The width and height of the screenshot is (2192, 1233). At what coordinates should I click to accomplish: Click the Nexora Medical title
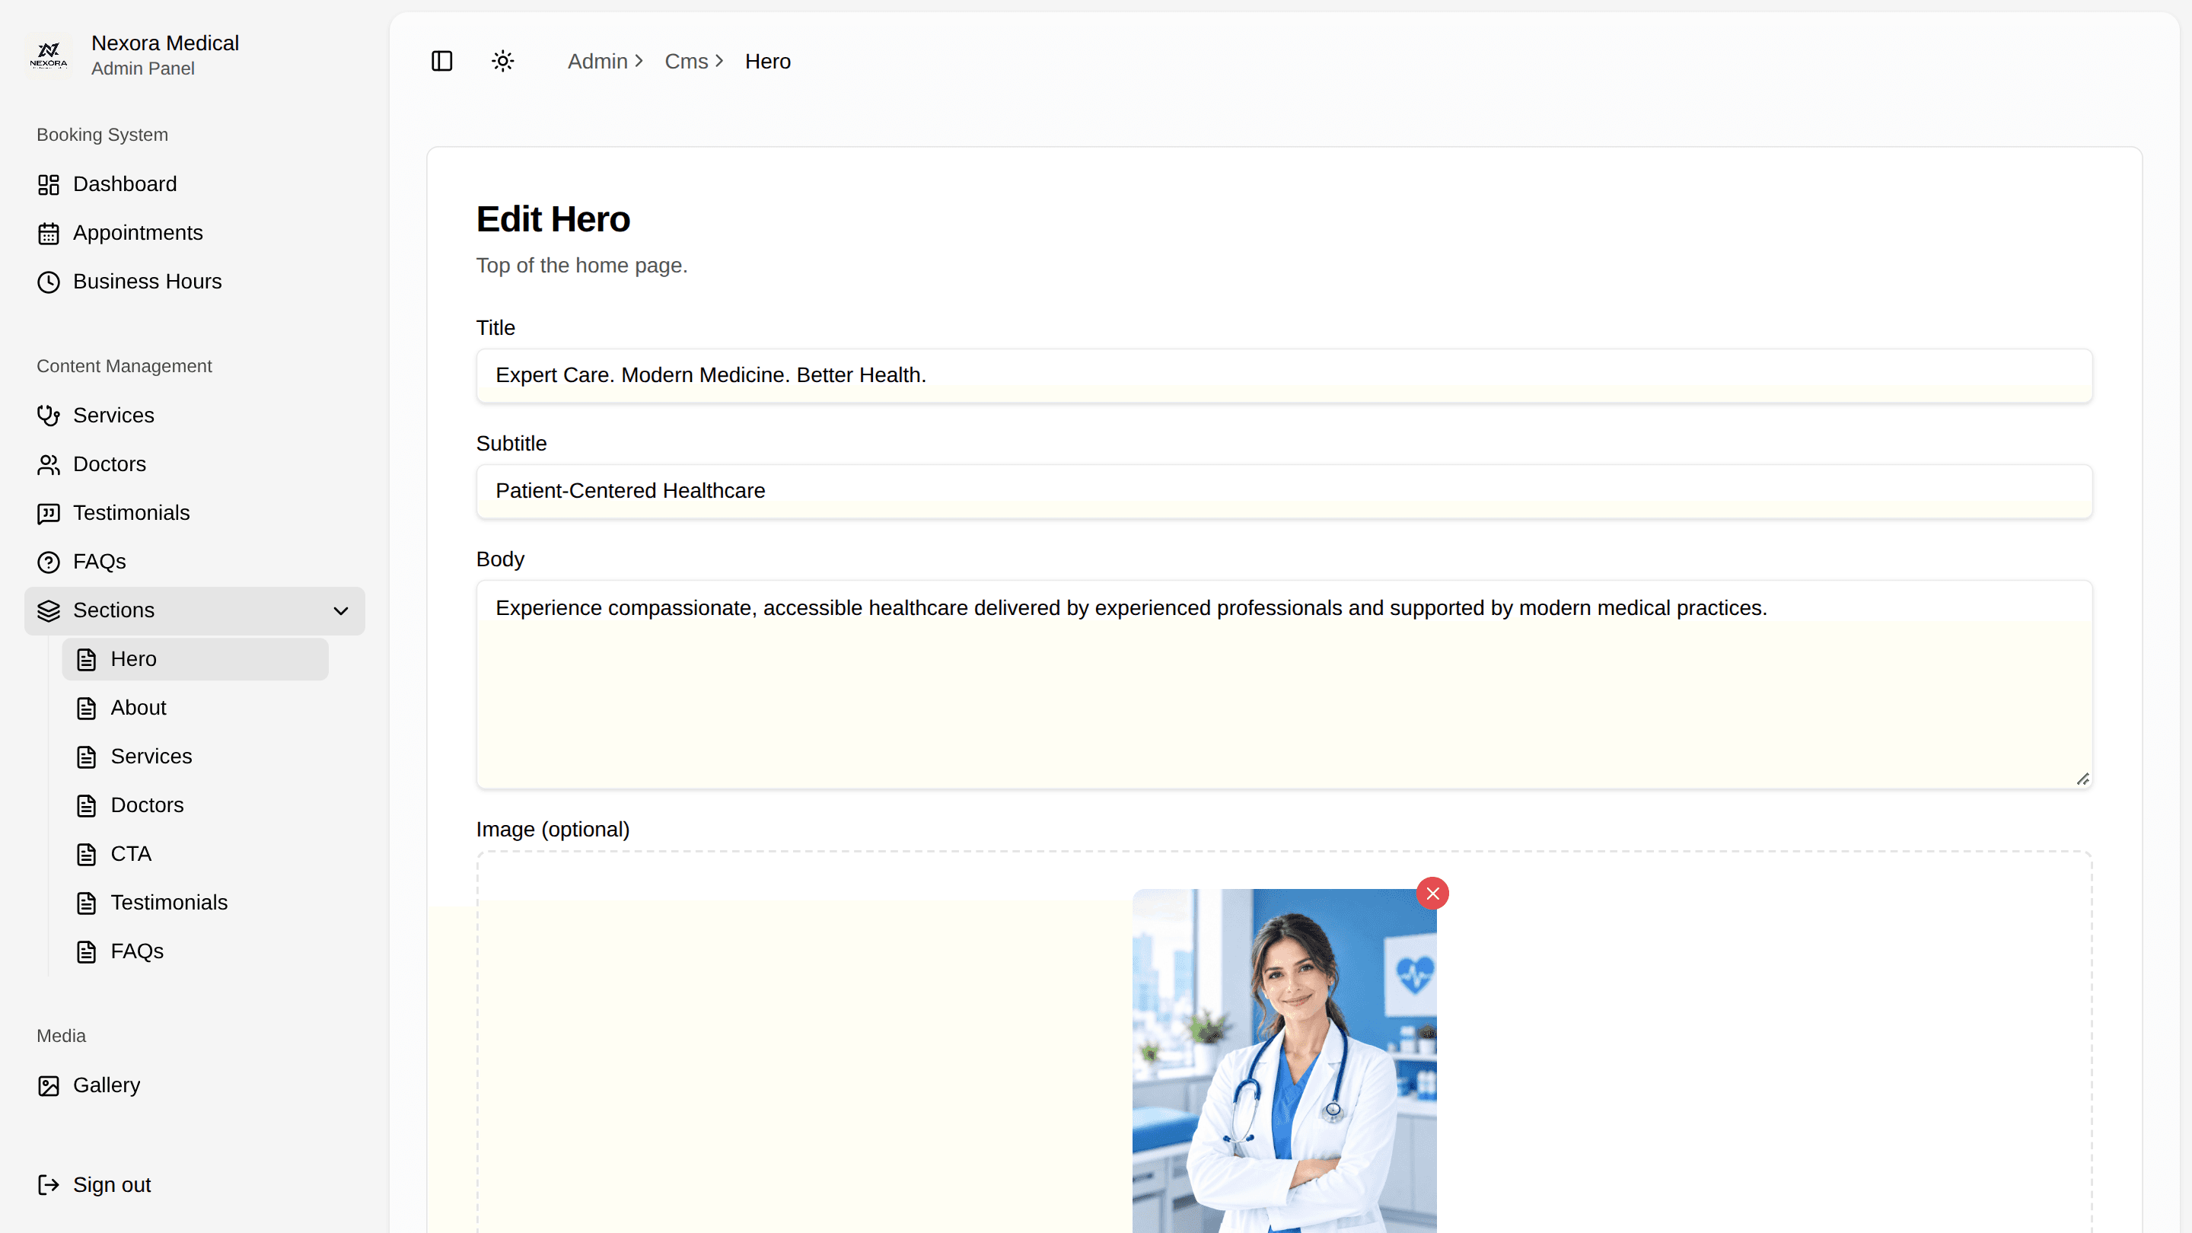point(165,43)
